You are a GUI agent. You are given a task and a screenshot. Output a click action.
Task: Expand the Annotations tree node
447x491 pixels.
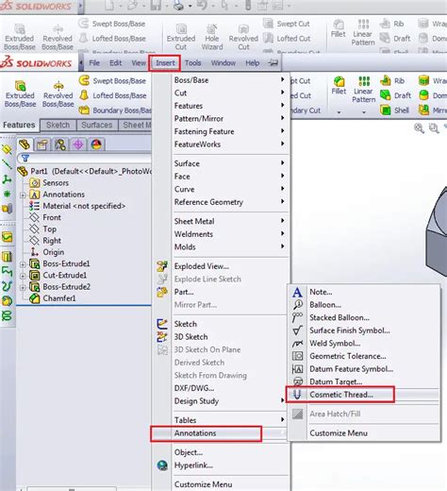pos(23,195)
